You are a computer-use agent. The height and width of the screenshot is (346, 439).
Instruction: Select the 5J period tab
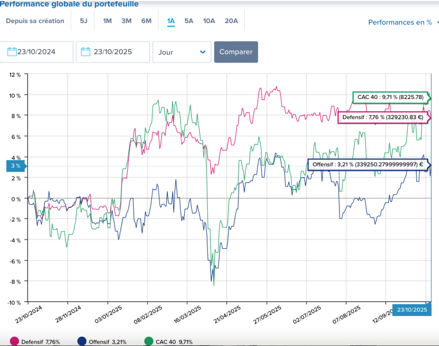tap(84, 21)
